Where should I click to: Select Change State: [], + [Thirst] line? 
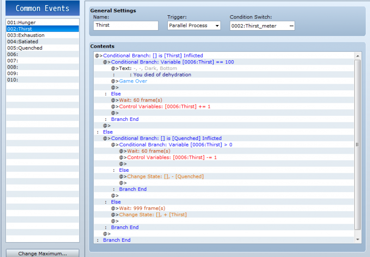coord(224,215)
